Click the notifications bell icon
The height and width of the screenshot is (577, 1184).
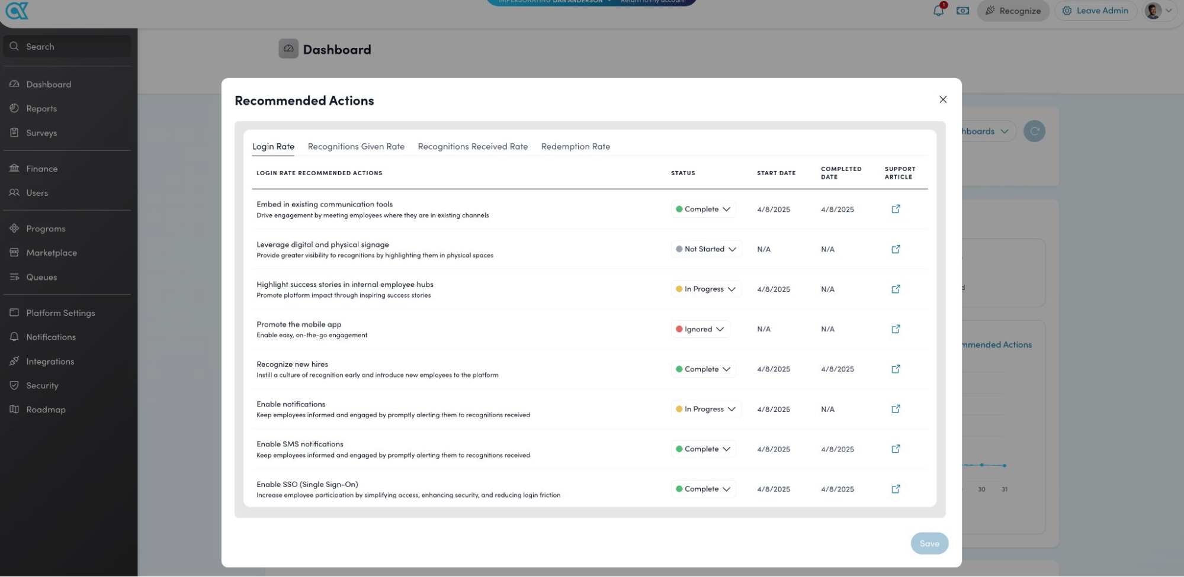tap(938, 11)
